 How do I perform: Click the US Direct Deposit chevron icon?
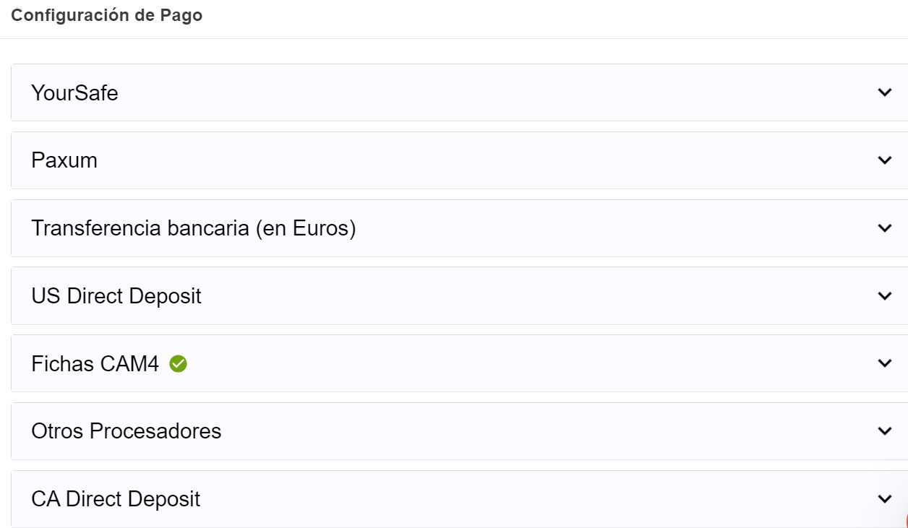point(884,295)
